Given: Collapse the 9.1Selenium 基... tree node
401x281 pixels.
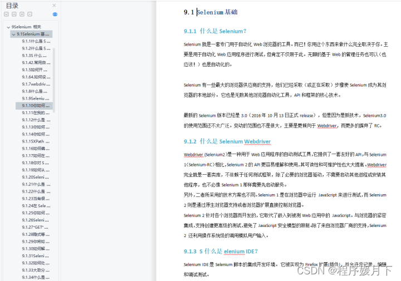Looking at the screenshot, I should coord(13,34).
